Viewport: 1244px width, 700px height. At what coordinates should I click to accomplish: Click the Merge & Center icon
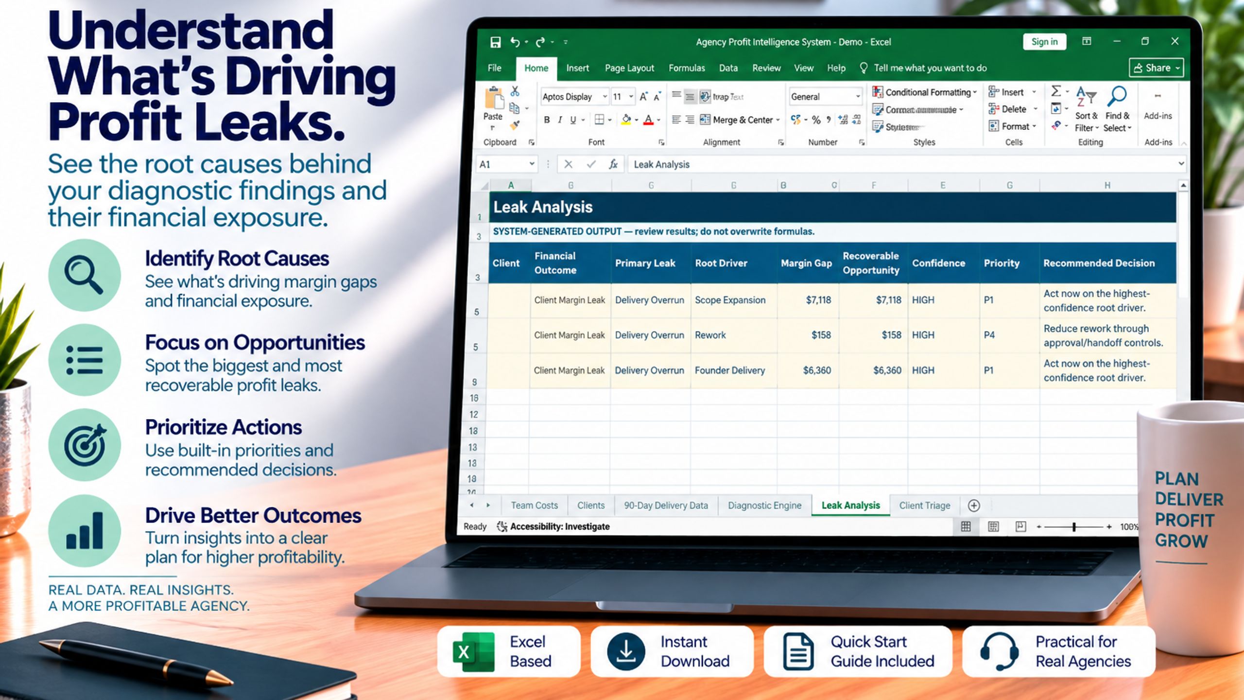tap(705, 120)
